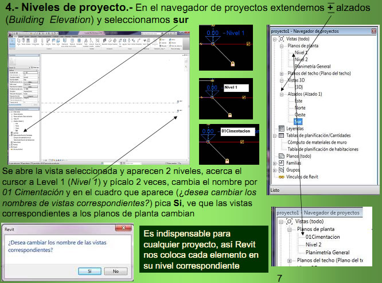Expand the Planos del techo node in upper browser

point(281,73)
